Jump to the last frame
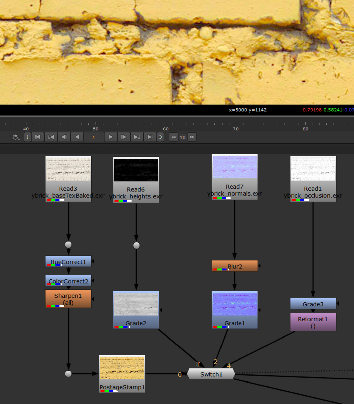The height and width of the screenshot is (404, 354). click(150, 137)
